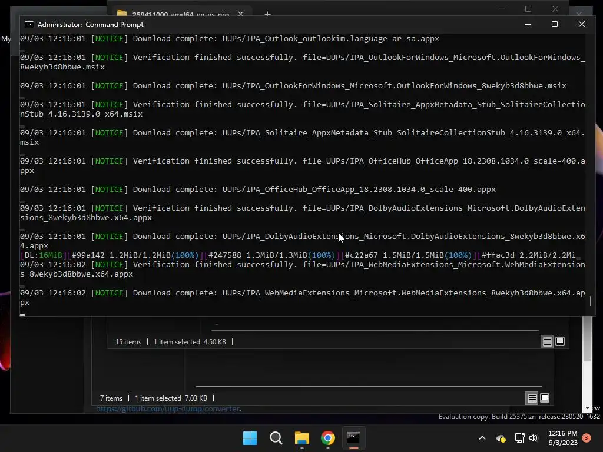This screenshot has width=603, height=452.
Task: Switch to details view in 7 items window
Action: [x=532, y=398]
